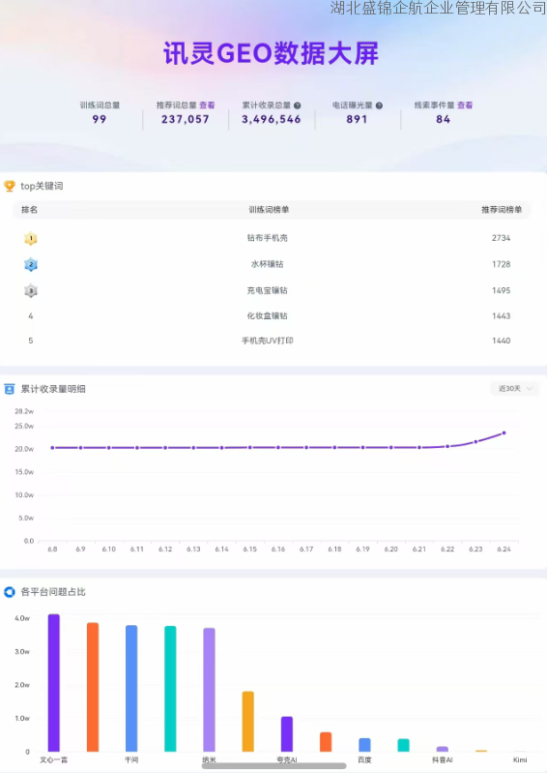The width and height of the screenshot is (547, 773).
Task: Click the 排名 column header
Action: (30, 210)
